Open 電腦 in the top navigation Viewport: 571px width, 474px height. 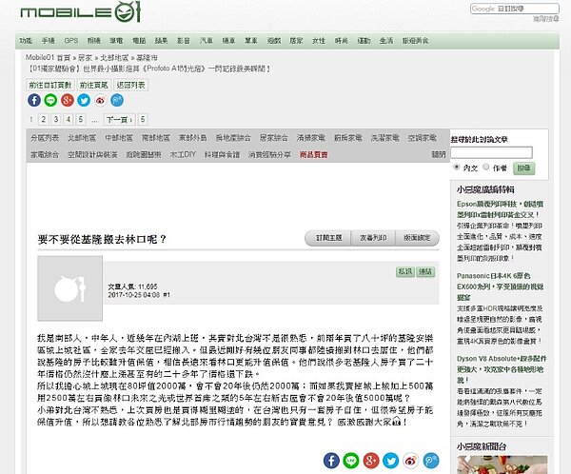coord(139,40)
